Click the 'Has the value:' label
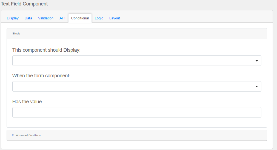 pos(28,102)
